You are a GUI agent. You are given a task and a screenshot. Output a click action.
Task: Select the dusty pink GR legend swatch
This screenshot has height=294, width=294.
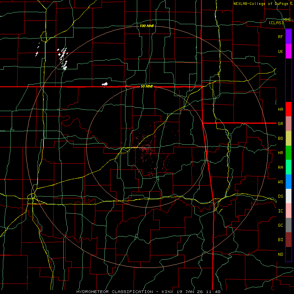pyautogui.click(x=288, y=124)
